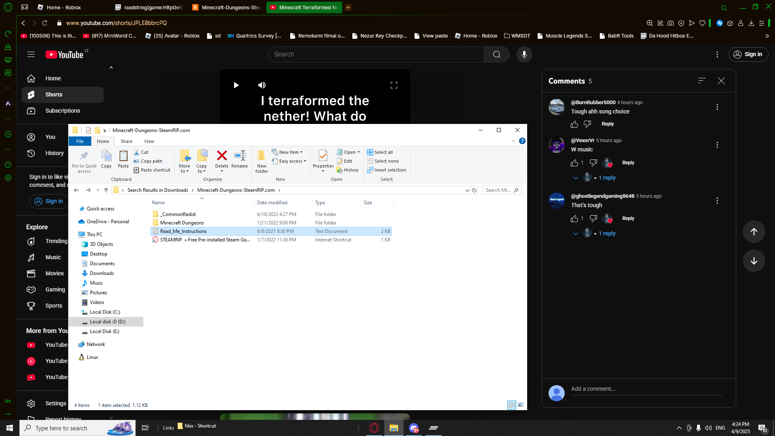Image resolution: width=775 pixels, height=436 pixels.
Task: Click the YouTube voice search microphone
Action: [x=524, y=55]
